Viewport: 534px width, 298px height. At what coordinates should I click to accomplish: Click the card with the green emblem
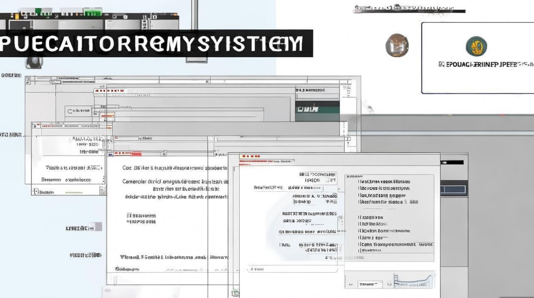coord(478,58)
